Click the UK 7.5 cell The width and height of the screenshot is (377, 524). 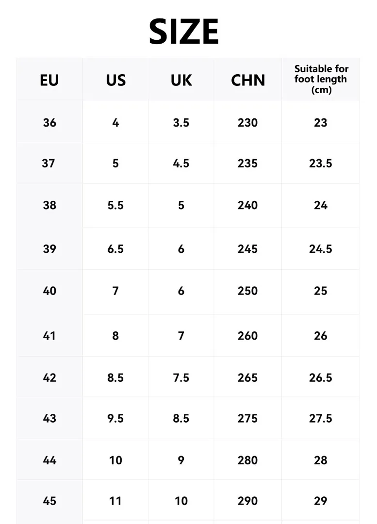click(181, 378)
